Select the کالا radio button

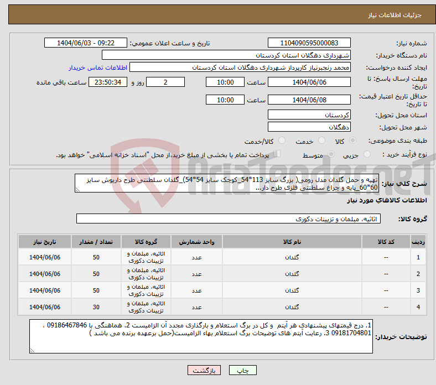tap(353, 141)
